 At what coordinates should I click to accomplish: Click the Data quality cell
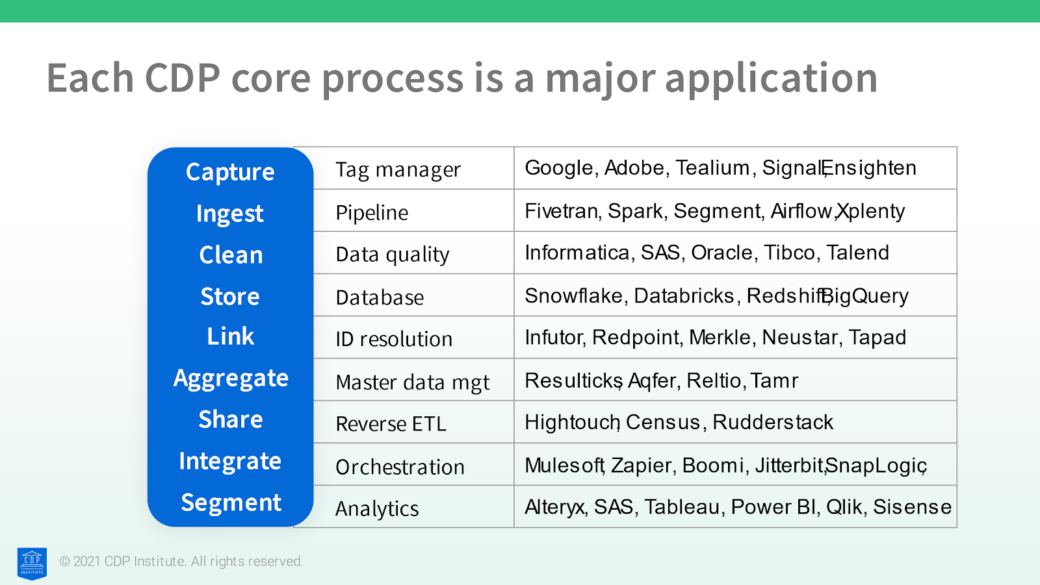coord(392,255)
